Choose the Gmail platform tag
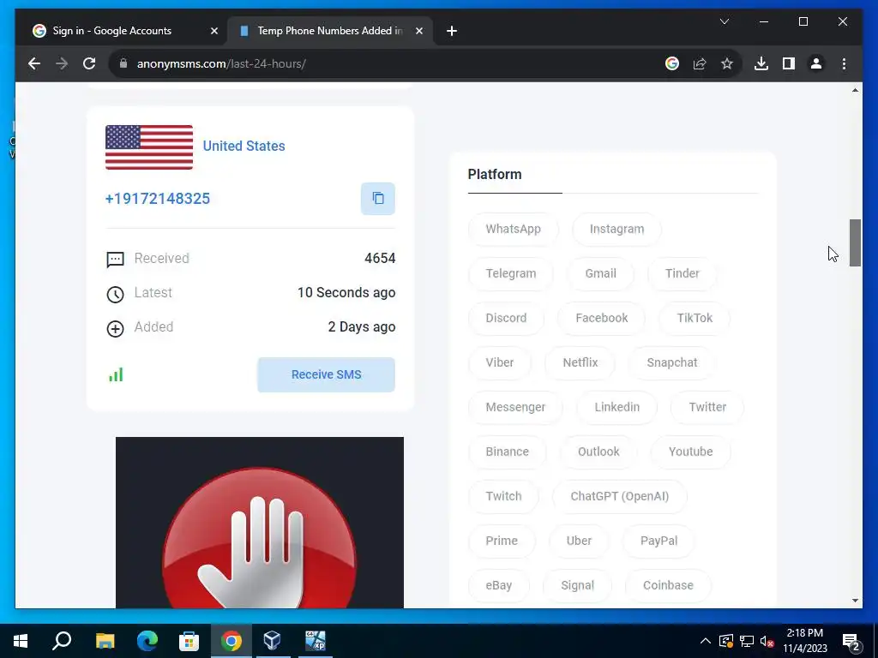This screenshot has height=658, width=878. coord(600,273)
